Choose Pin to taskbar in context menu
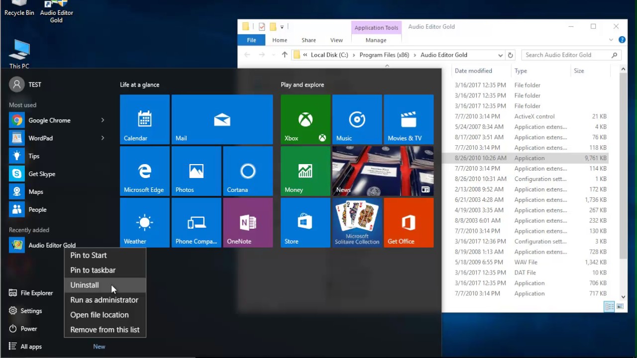 coord(105,270)
